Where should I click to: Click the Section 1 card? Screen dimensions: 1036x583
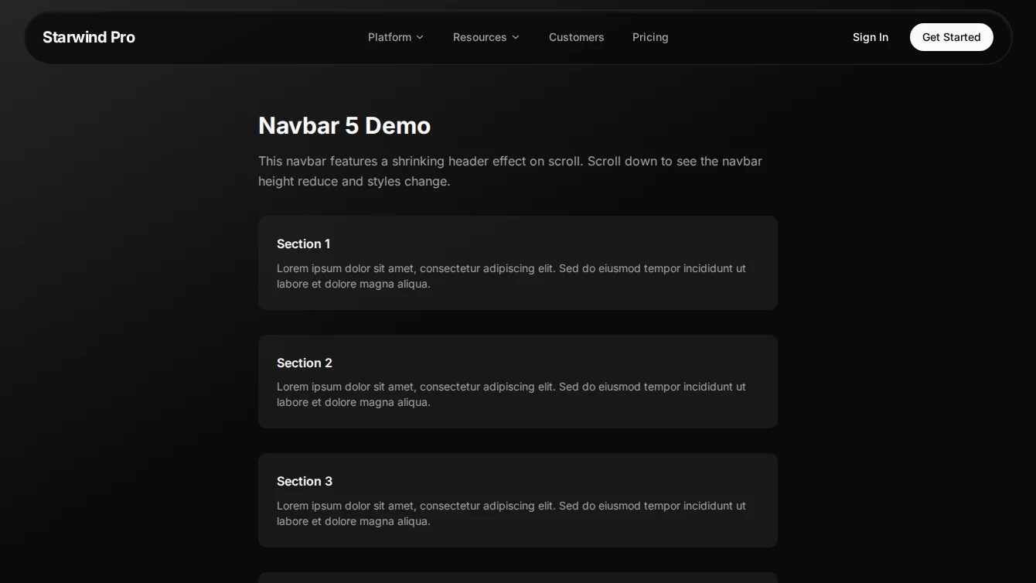tap(517, 263)
